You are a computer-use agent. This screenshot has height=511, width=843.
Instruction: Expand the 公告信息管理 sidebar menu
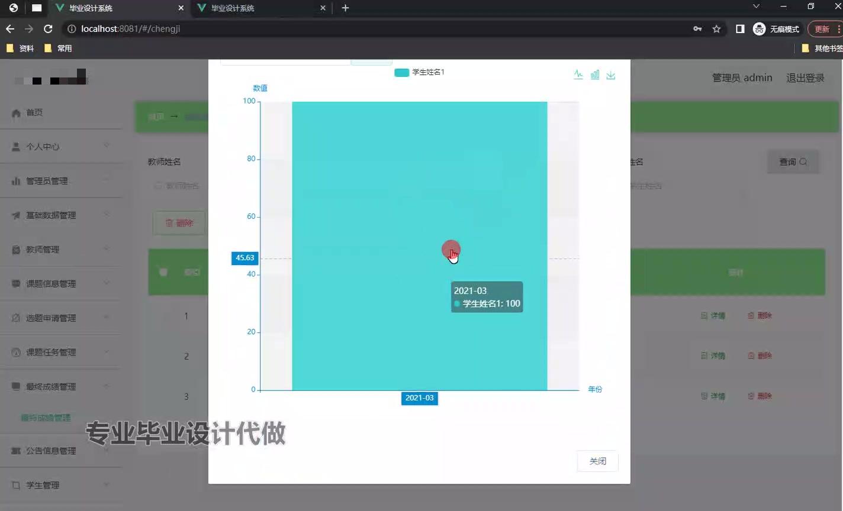tap(62, 451)
